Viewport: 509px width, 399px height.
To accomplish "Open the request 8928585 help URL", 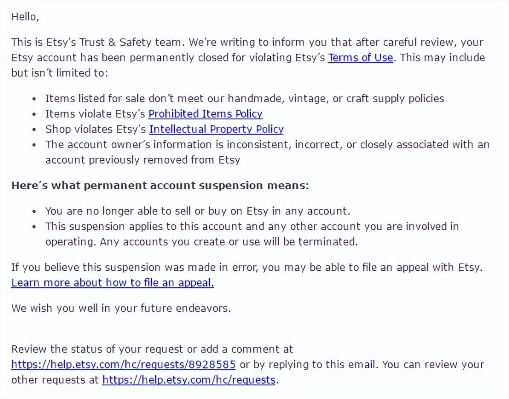I will coord(123,364).
